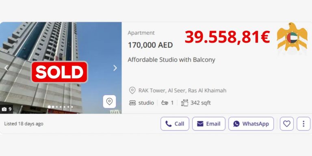Screen dimensions: 312x156
Task: Open the Affordable Studio with Balcony title
Action: coord(171,60)
